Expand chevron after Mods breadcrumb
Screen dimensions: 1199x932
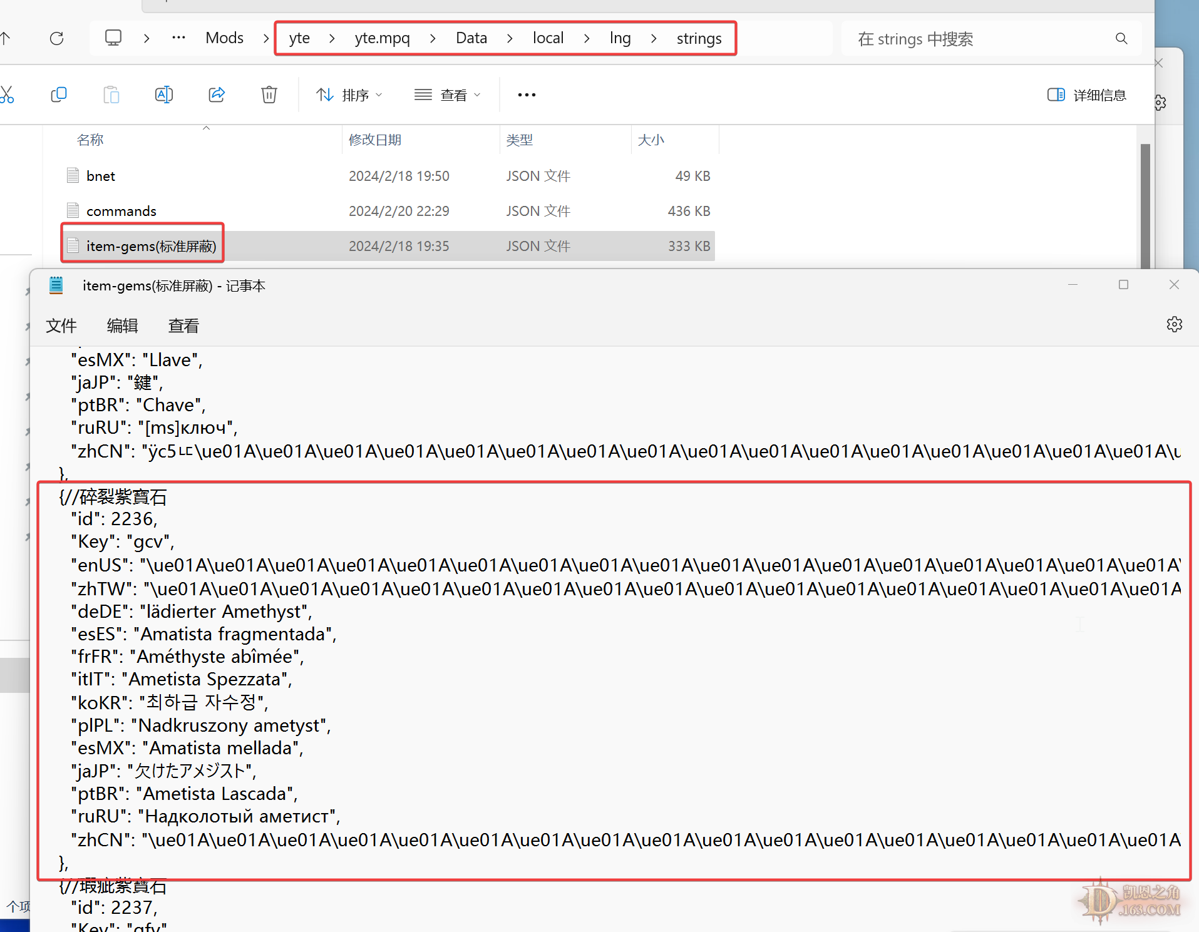tap(266, 38)
